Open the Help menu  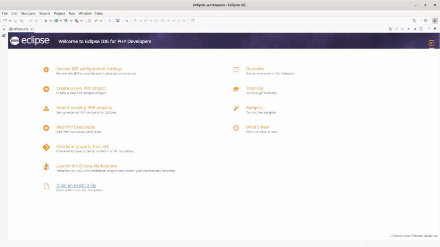99,13
